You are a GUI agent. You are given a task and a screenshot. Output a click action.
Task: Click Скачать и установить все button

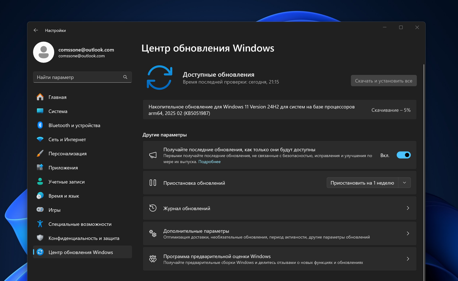pos(383,81)
